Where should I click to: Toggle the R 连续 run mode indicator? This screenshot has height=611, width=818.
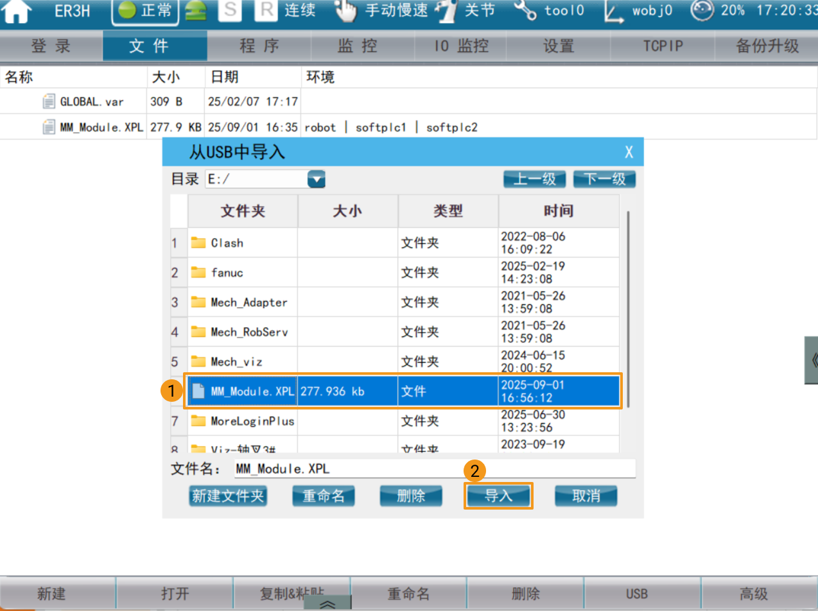pyautogui.click(x=266, y=11)
